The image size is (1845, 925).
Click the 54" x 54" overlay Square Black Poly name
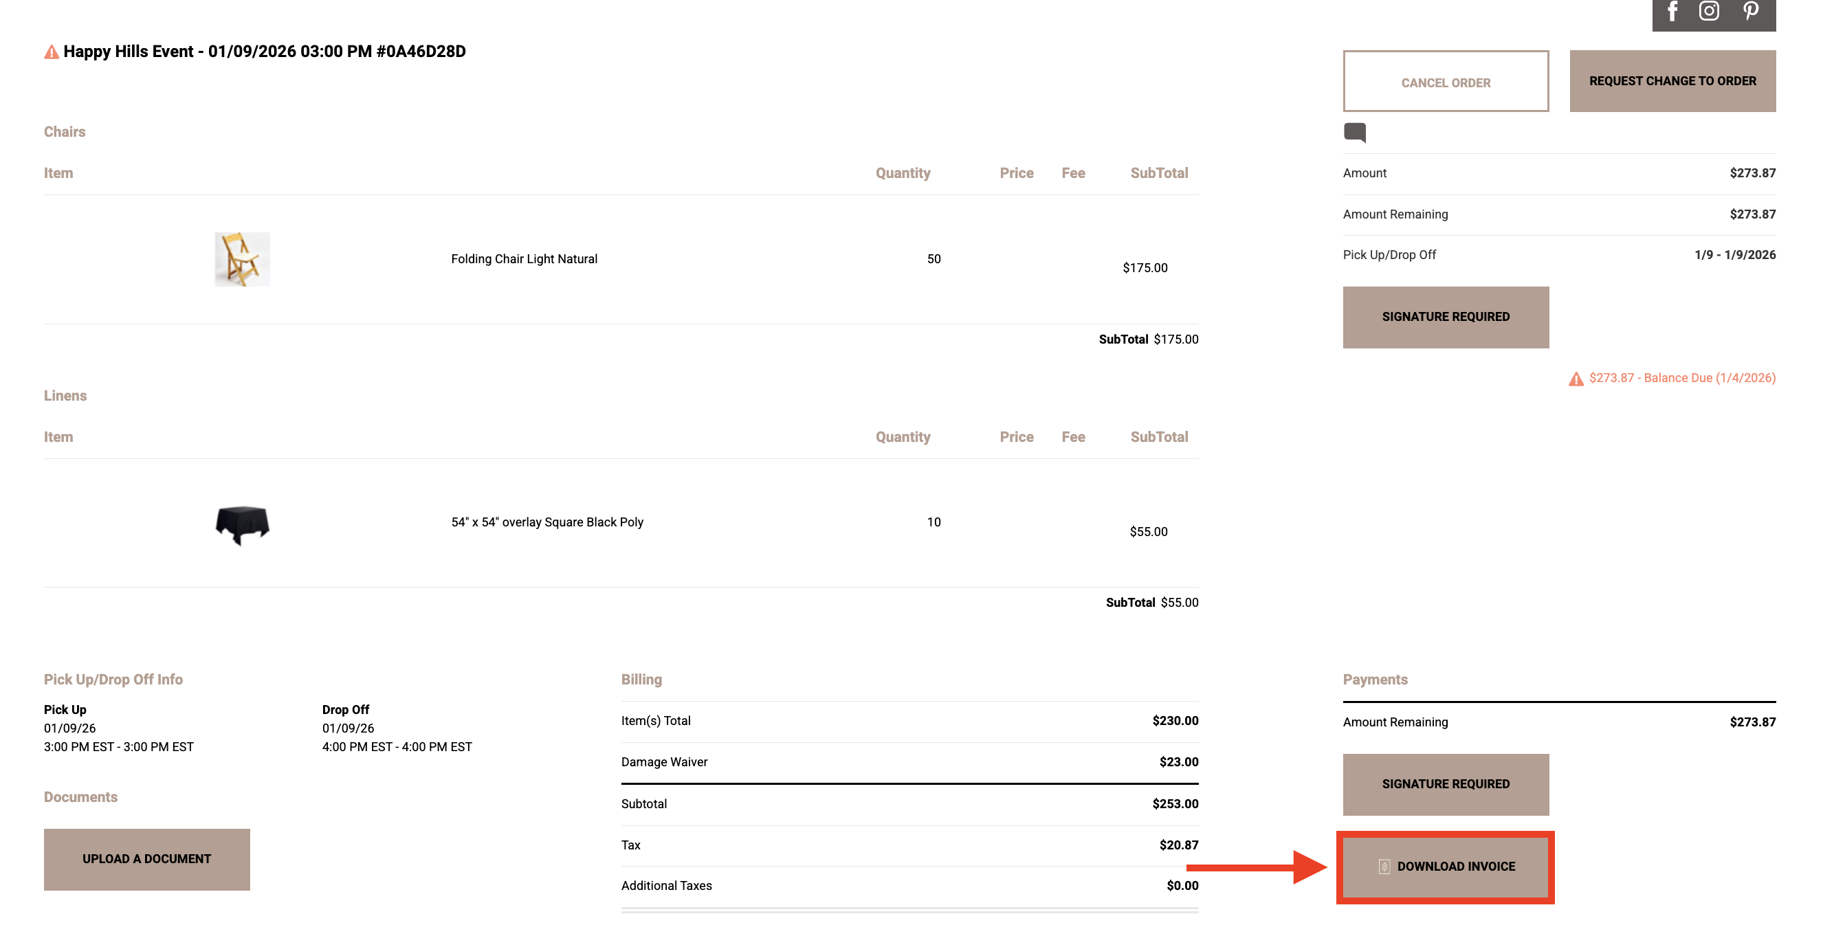pyautogui.click(x=547, y=523)
